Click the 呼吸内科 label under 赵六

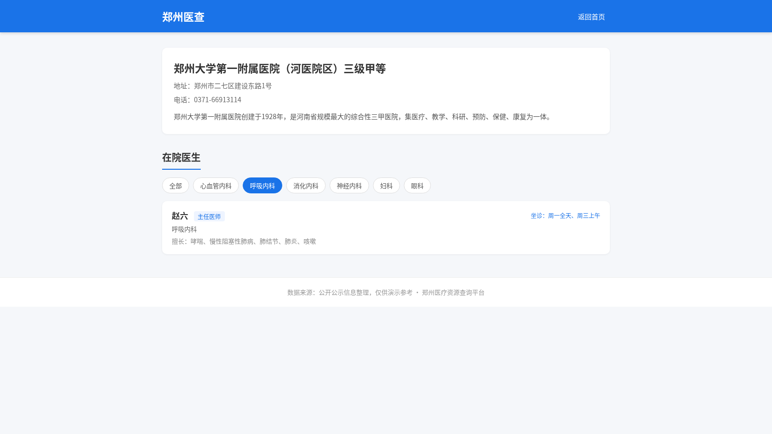[184, 229]
